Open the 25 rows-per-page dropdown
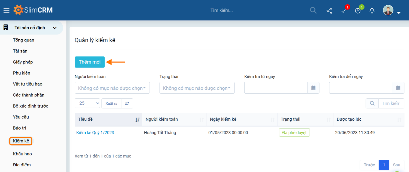The width and height of the screenshot is (409, 172). pyautogui.click(x=87, y=104)
